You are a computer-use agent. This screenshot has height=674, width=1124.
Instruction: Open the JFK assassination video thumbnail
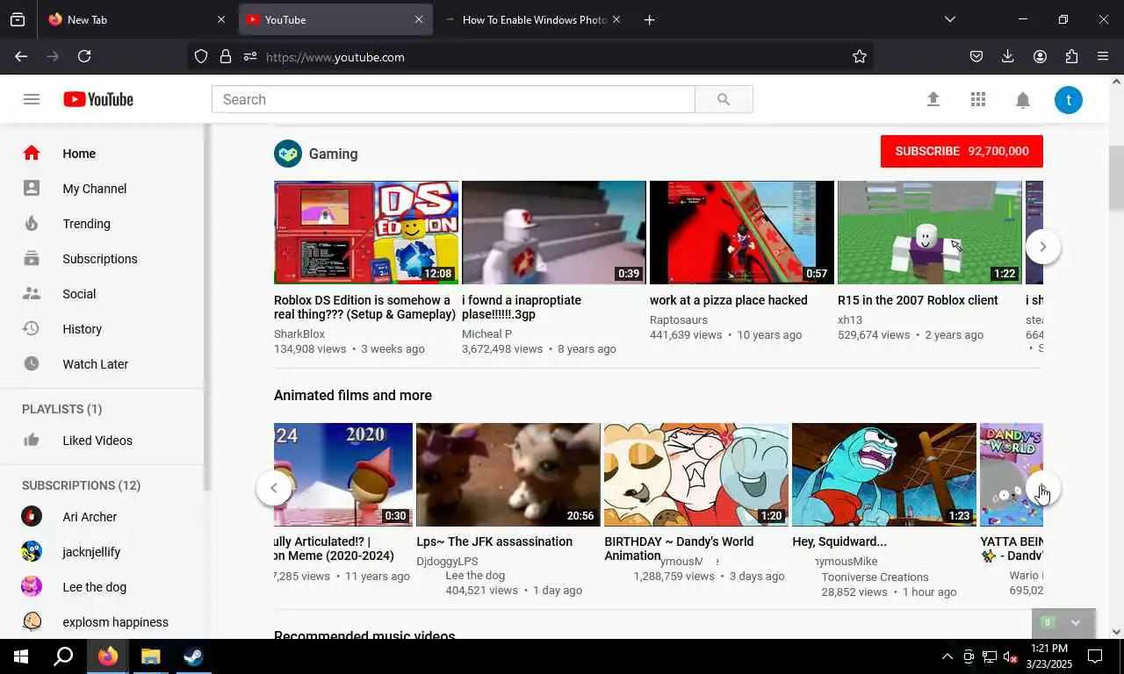pos(508,475)
